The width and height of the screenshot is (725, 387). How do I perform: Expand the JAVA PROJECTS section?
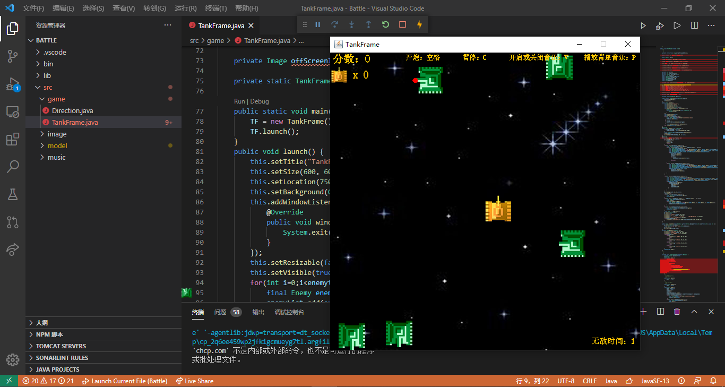103,369
